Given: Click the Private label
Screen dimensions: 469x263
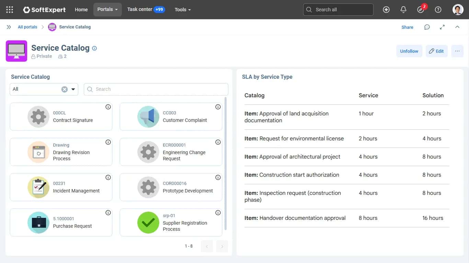Looking at the screenshot, I should [42, 57].
